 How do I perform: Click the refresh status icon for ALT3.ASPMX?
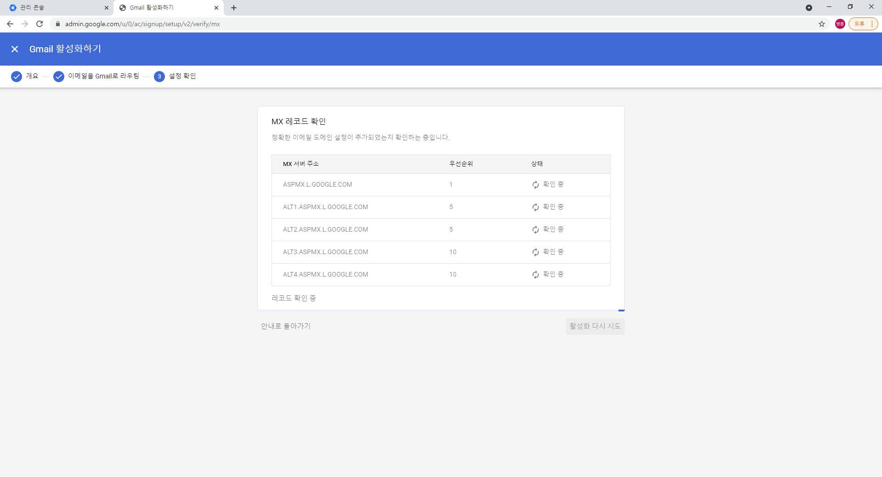536,252
